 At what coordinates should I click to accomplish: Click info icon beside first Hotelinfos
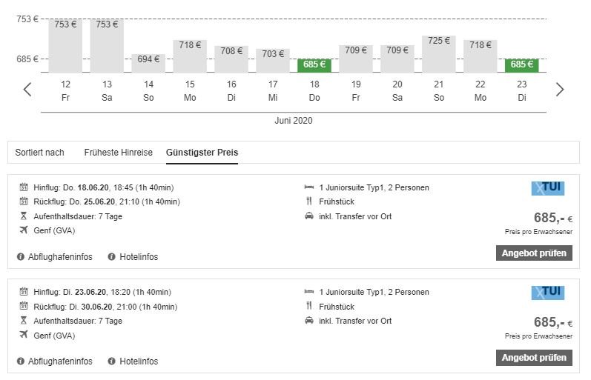tap(112, 257)
